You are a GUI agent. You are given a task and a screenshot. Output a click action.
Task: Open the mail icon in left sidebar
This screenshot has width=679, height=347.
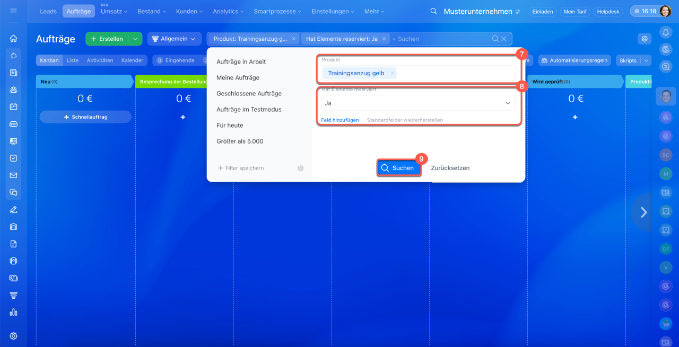coord(13,175)
